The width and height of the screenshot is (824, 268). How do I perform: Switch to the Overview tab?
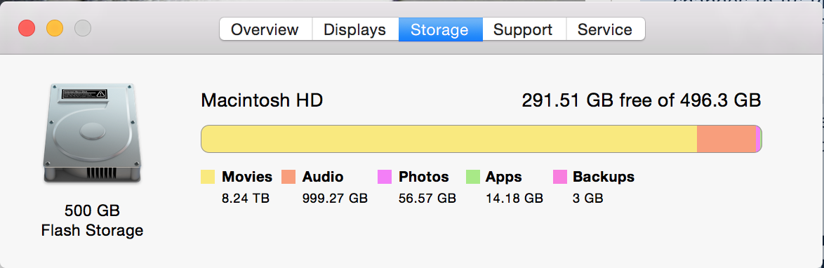tap(265, 29)
